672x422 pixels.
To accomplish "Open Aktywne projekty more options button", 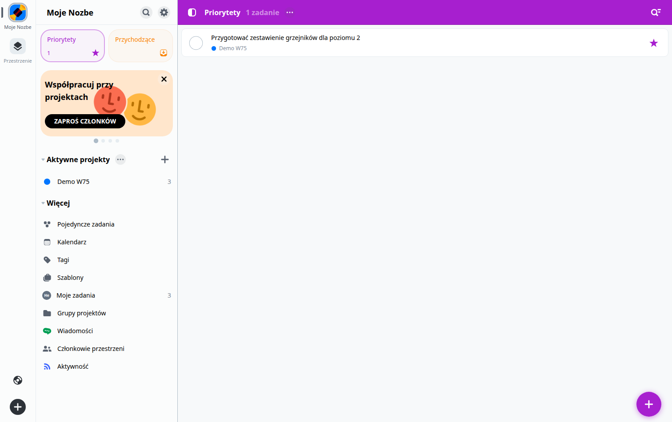I will pyautogui.click(x=120, y=159).
